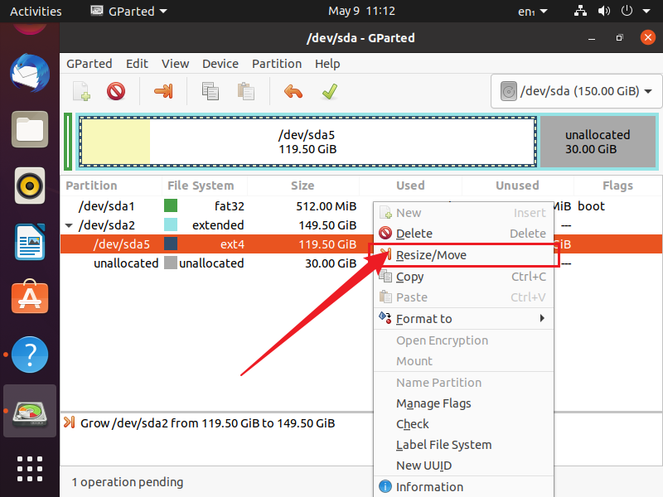The width and height of the screenshot is (663, 497).
Task: Choose Copy from the context menu
Action: pos(464,277)
